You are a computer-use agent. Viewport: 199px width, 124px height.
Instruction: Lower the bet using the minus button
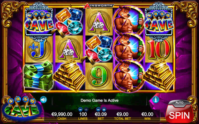coord(98,109)
